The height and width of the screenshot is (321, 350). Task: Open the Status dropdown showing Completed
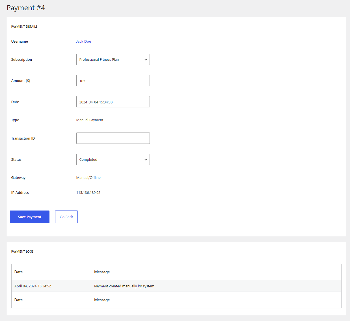pos(113,159)
